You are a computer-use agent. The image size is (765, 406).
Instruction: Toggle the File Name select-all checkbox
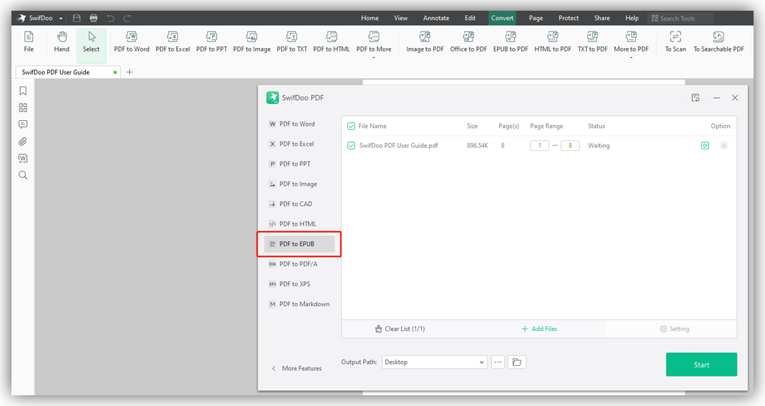click(351, 127)
